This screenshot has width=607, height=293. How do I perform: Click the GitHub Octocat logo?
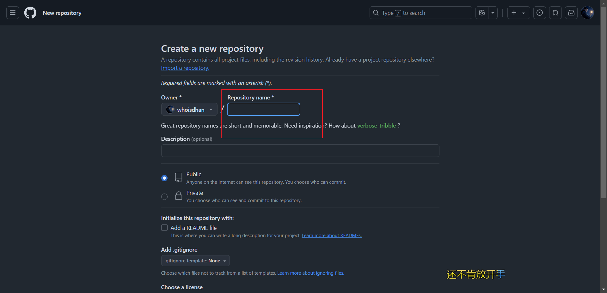30,13
